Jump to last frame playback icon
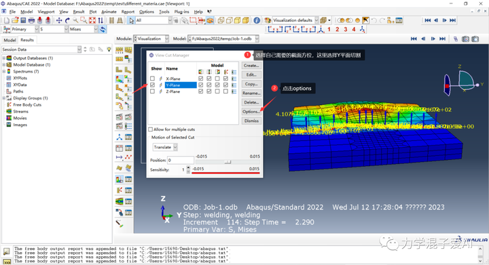The width and height of the screenshot is (489, 265). tap(453, 20)
